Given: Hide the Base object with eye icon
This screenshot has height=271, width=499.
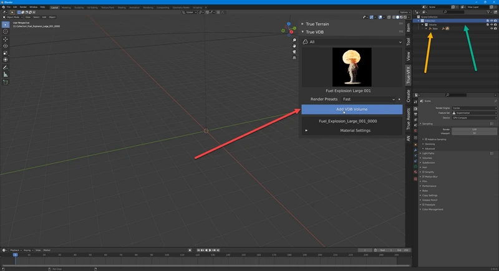Looking at the screenshot, I should 492,29.
